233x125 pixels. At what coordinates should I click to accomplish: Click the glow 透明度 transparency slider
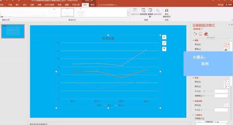click(x=208, y=96)
